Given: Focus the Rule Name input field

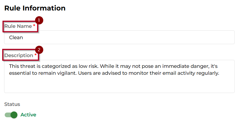Looking at the screenshot, I should 119,37.
